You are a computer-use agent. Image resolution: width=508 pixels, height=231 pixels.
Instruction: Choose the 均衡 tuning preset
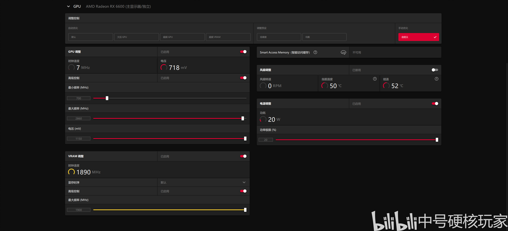(x=324, y=37)
